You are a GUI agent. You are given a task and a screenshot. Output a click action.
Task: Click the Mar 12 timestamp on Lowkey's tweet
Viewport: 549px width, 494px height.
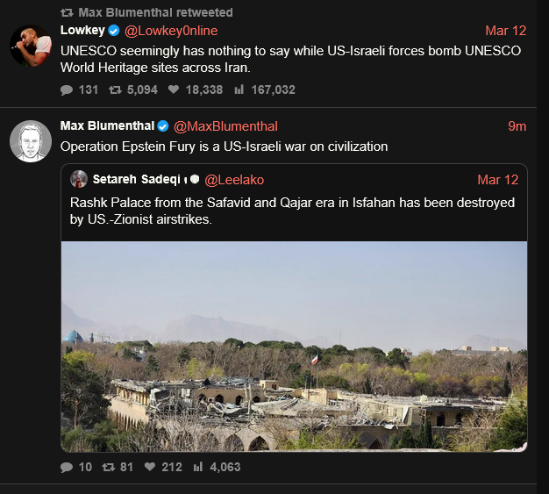(x=506, y=31)
